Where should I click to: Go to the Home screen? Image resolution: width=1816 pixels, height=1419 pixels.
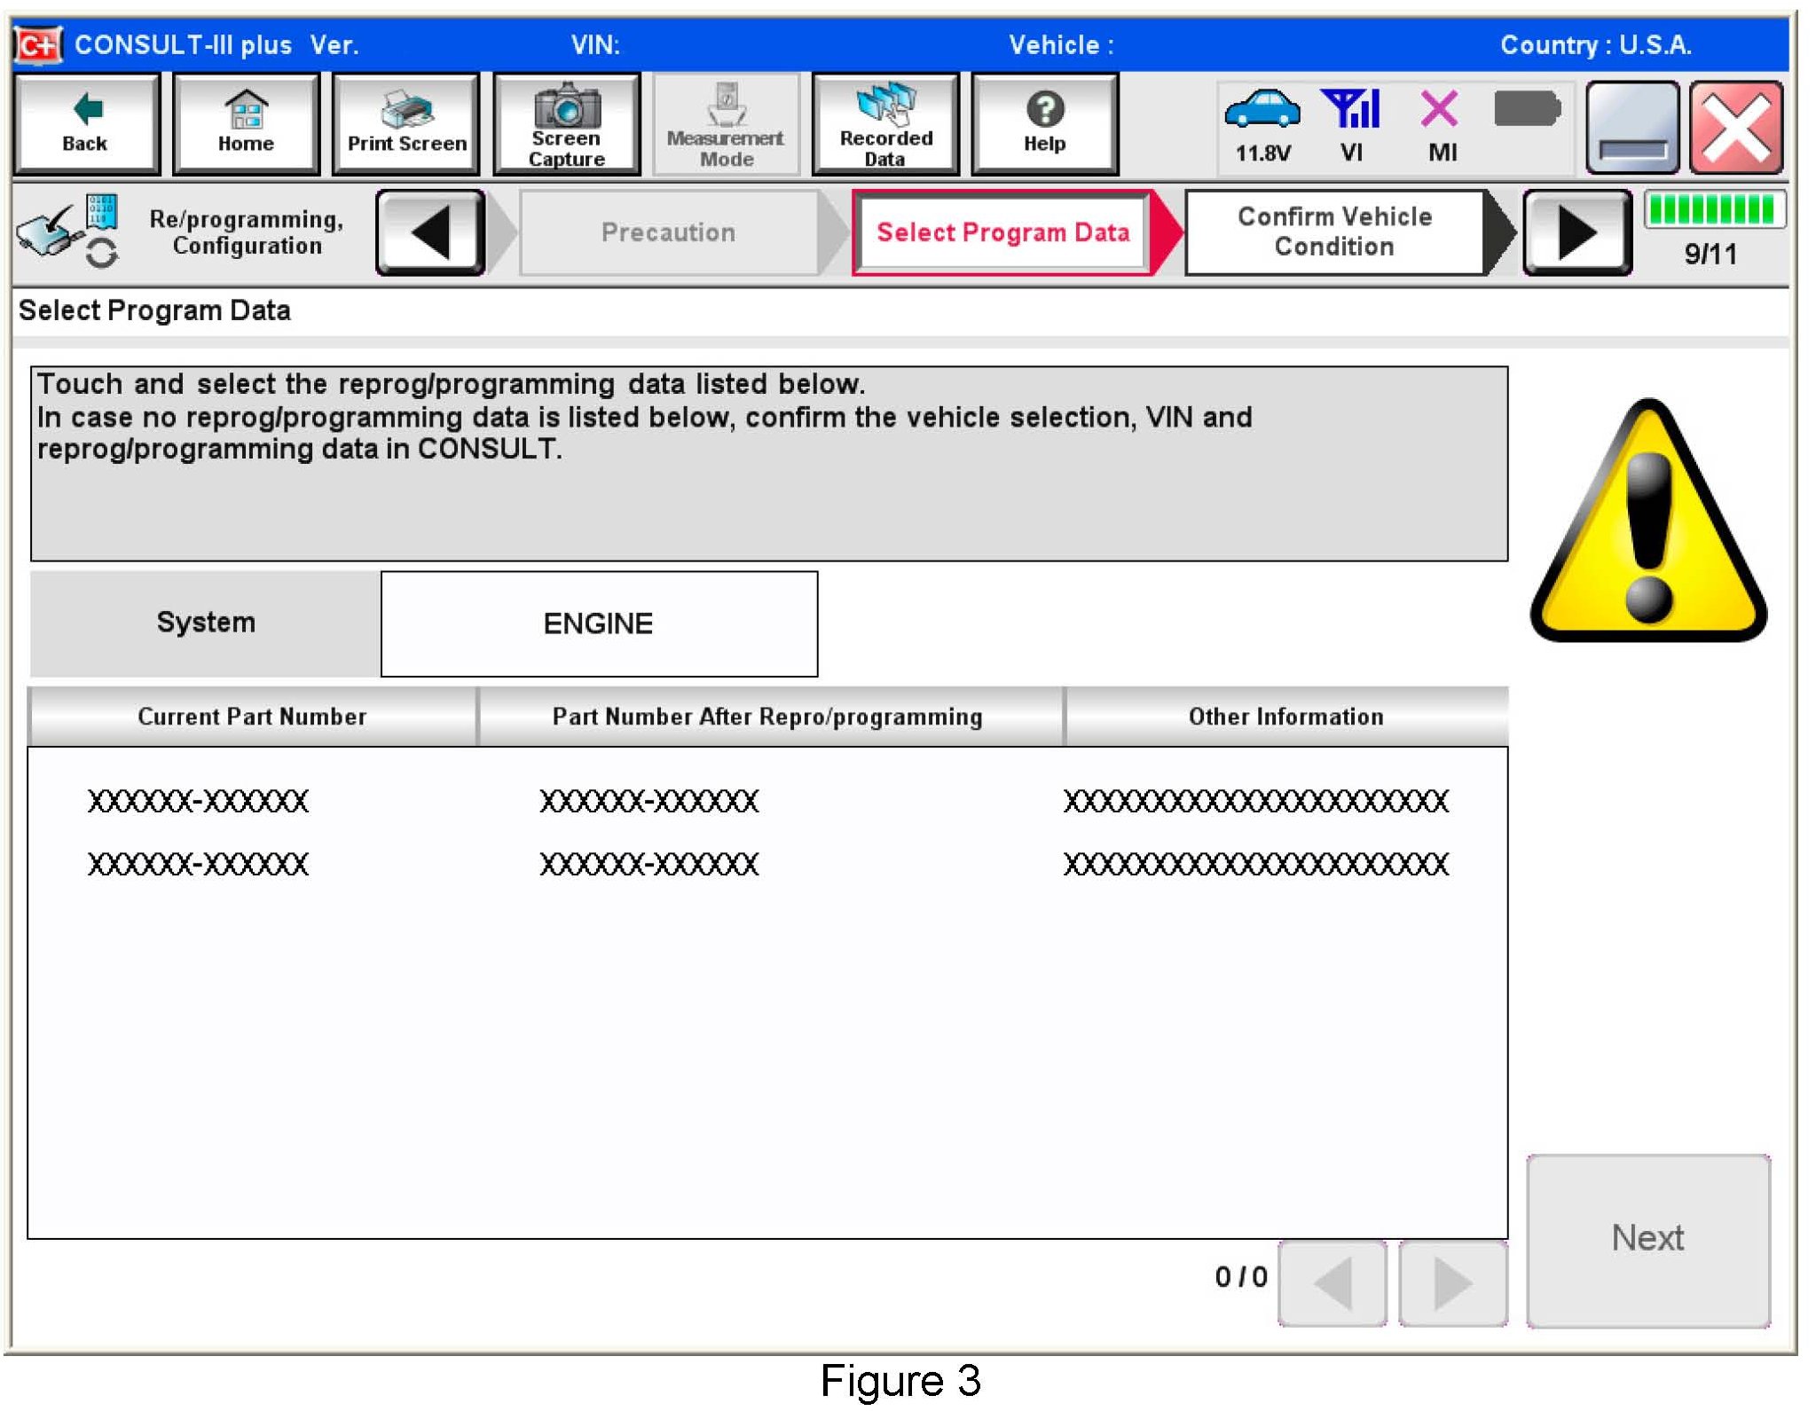pos(246,123)
